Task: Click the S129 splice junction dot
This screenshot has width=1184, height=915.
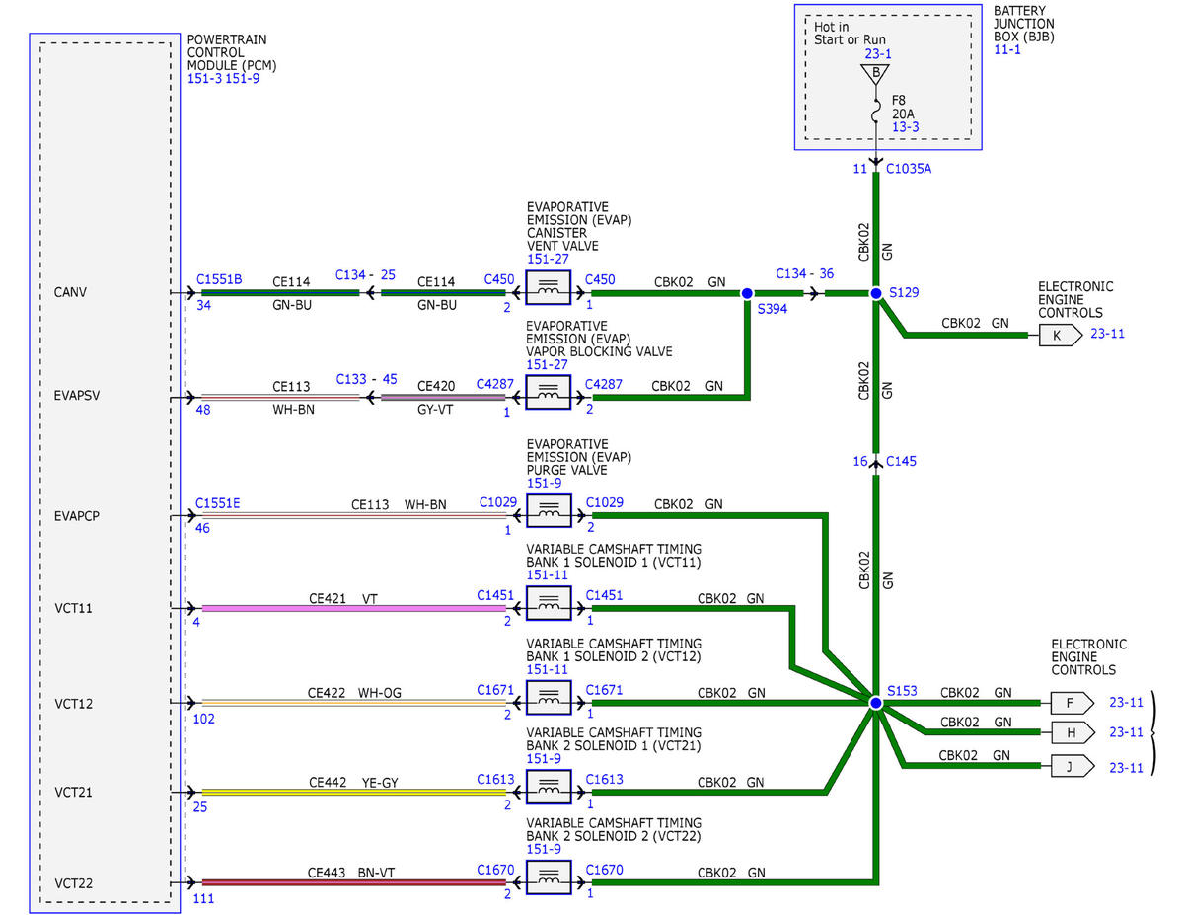Action: (875, 293)
